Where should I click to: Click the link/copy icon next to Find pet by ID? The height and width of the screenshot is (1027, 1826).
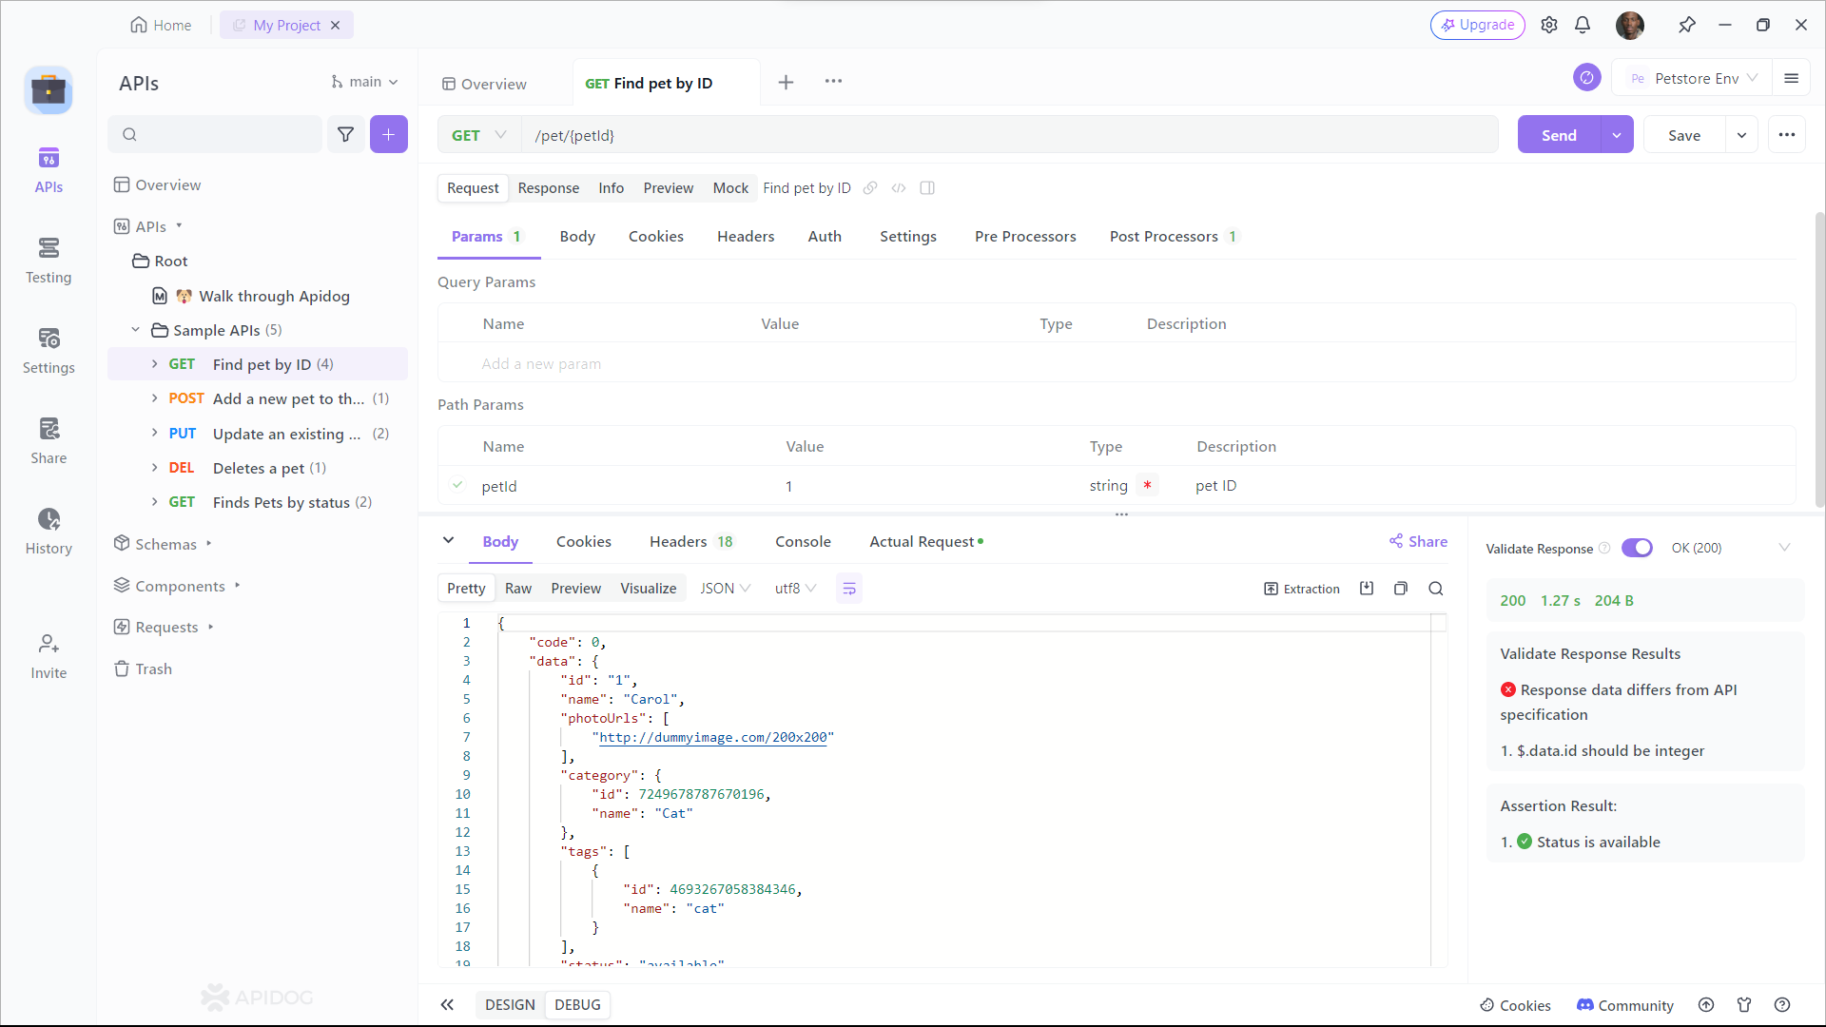(x=870, y=188)
